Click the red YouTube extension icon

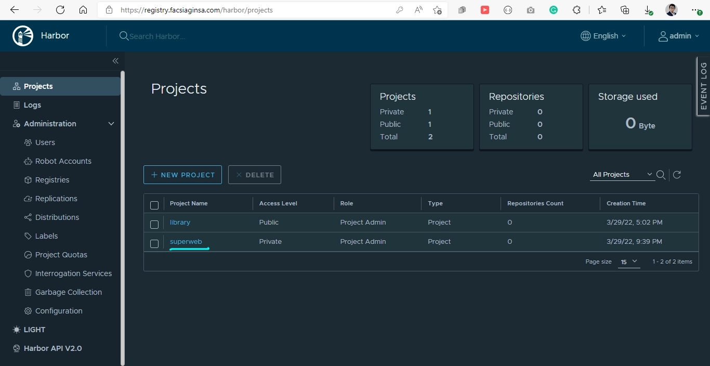tap(485, 10)
